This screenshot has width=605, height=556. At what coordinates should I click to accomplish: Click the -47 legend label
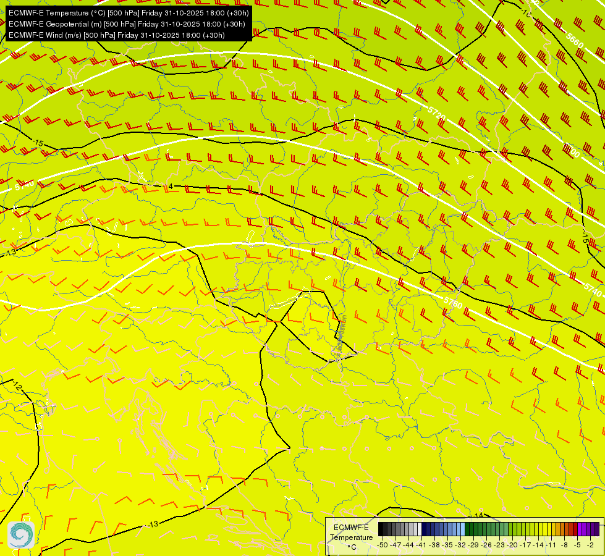pyautogui.click(x=396, y=545)
